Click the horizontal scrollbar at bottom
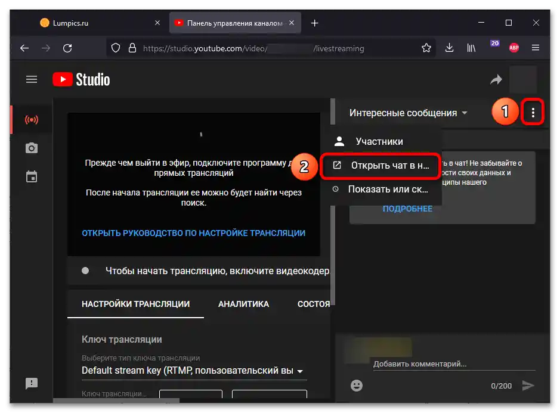Viewport: 560px width, 413px height. (116, 400)
